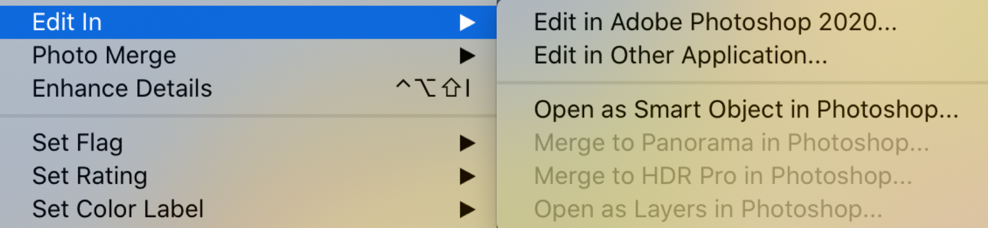Click the separator line below Enhance Details
Screen dimensions: 988x228
click(x=248, y=116)
